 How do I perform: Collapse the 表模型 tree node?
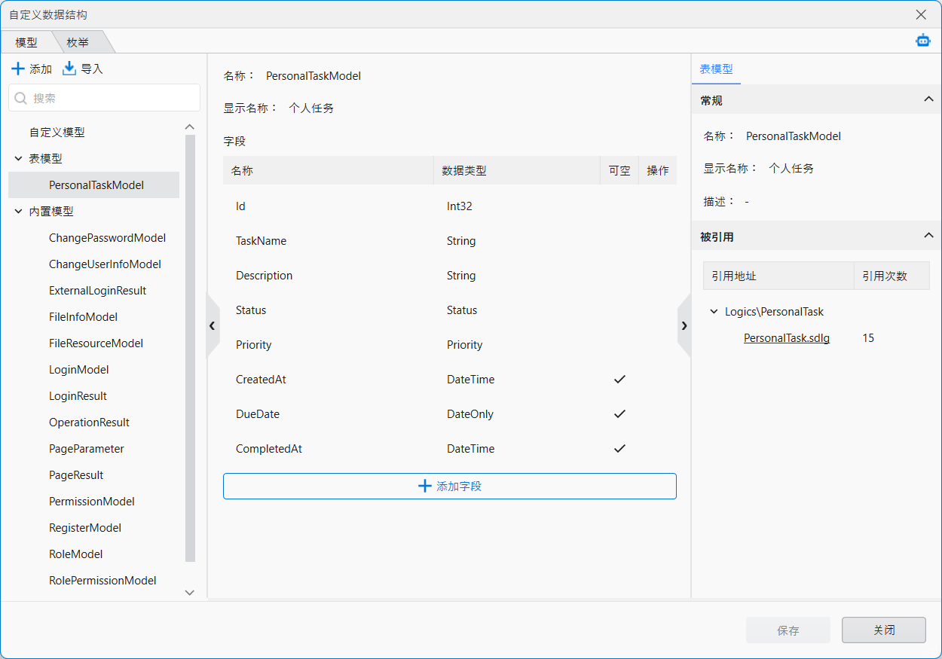19,159
